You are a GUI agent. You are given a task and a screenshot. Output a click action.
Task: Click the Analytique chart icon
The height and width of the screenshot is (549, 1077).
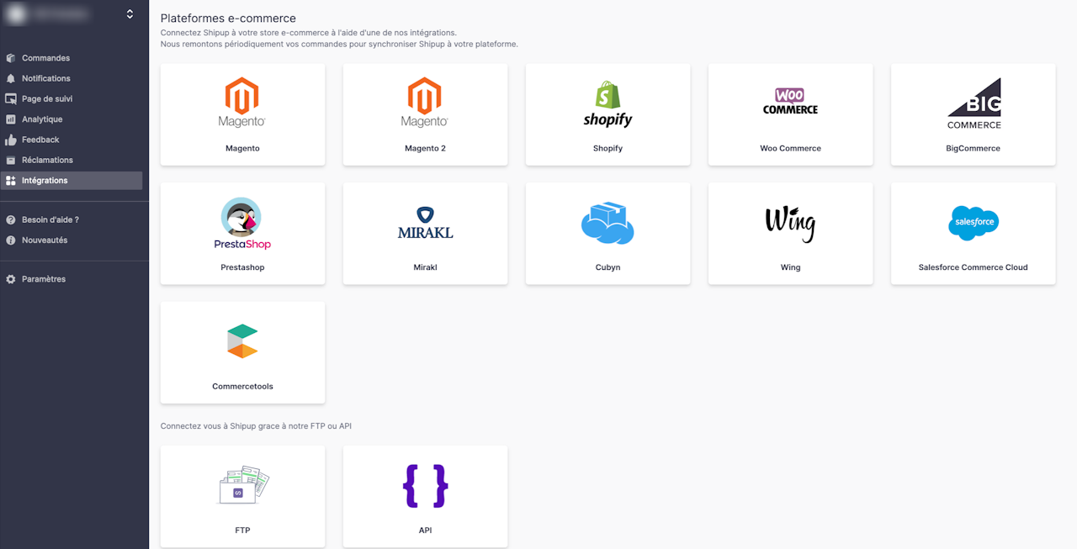tap(11, 119)
